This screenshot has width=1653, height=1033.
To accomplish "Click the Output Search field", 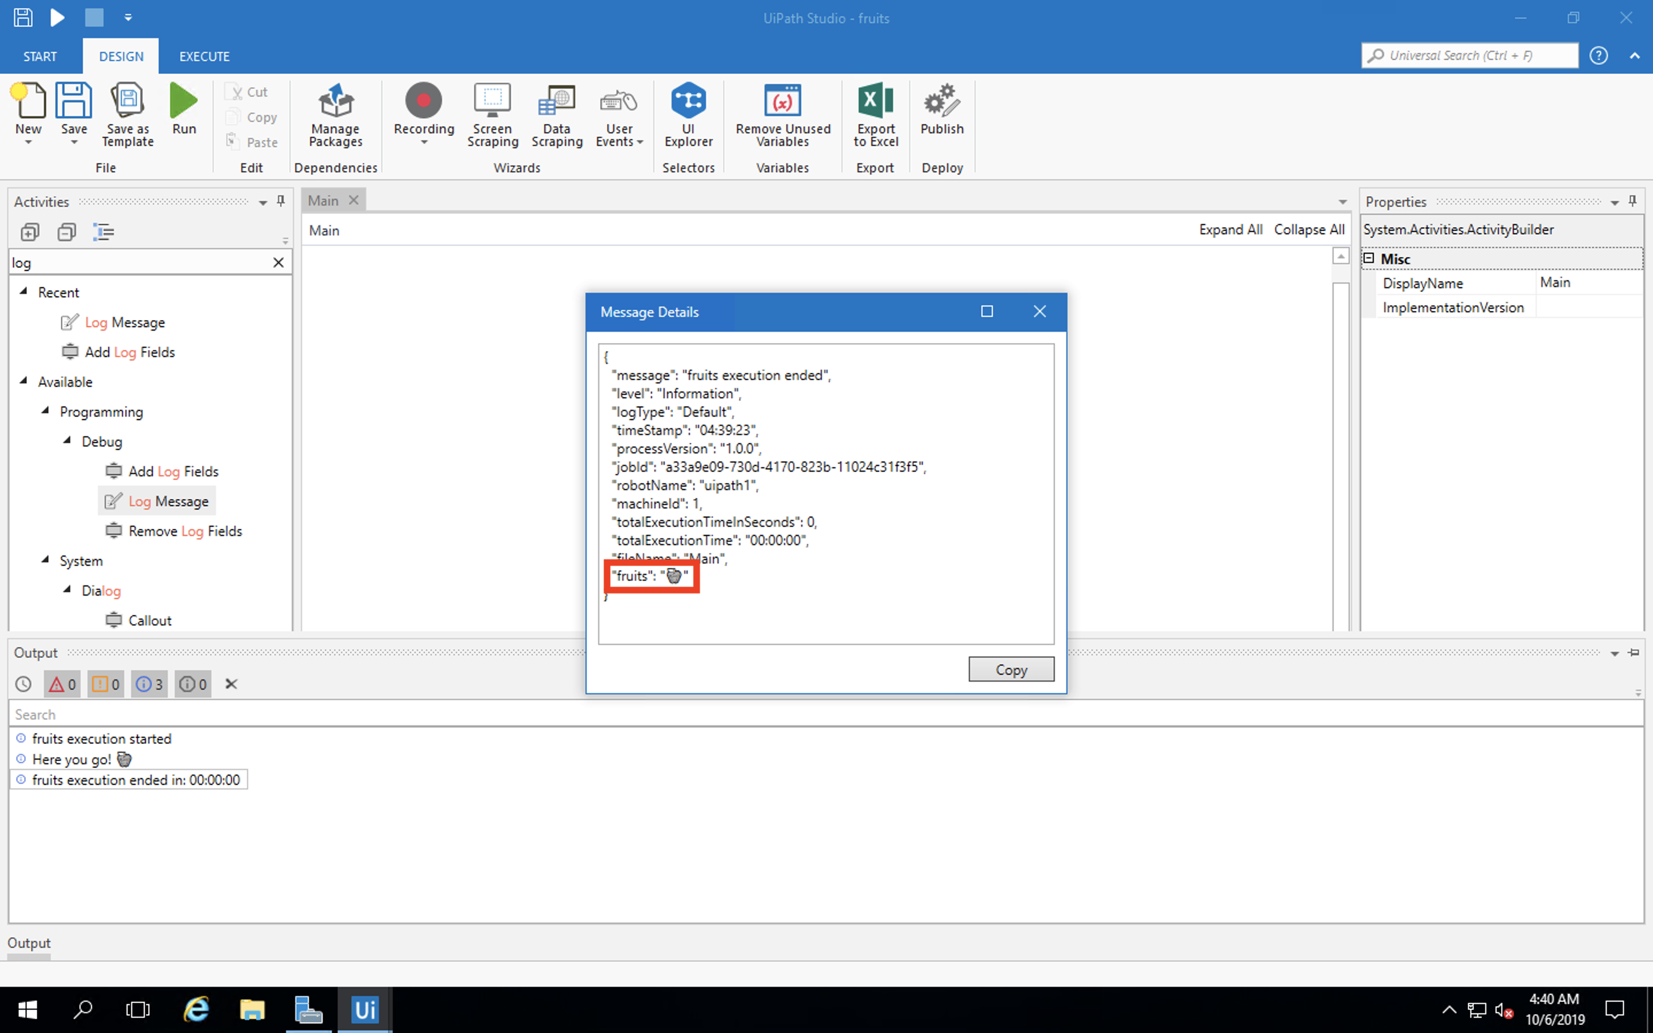I will (826, 714).
